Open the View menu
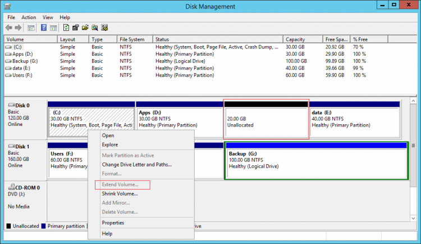The image size is (421, 244). pos(48,17)
